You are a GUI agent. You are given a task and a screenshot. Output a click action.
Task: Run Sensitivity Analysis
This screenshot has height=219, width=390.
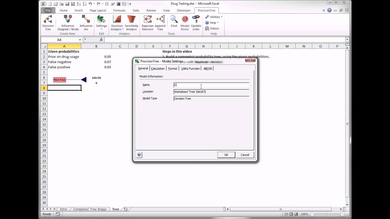tap(131, 23)
